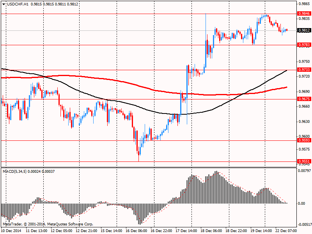
Task: Open the chart dropdown triangle beside USDCHF,H1
Action: [4, 4]
